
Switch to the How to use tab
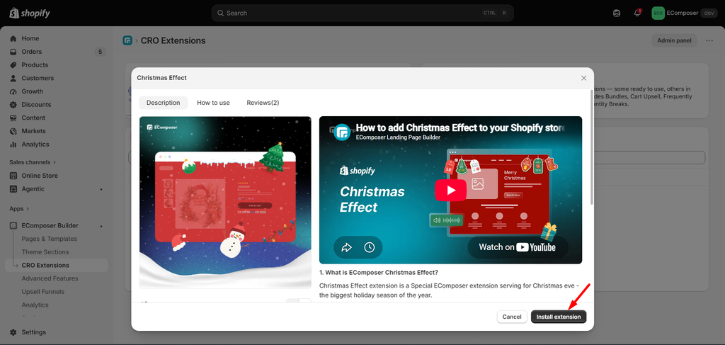tap(213, 103)
